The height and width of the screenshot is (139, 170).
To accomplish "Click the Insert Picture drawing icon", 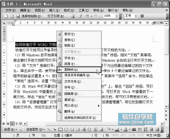I will pos(101,129).
